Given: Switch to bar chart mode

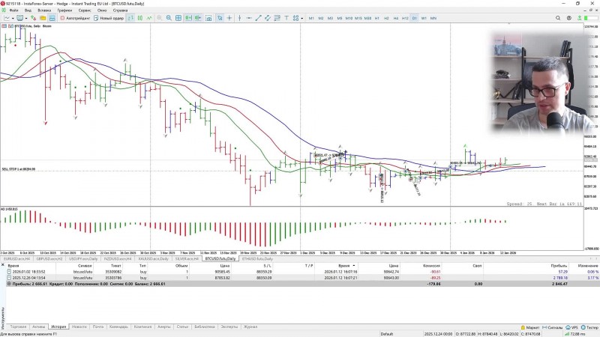Looking at the screenshot, I should pos(130,18).
